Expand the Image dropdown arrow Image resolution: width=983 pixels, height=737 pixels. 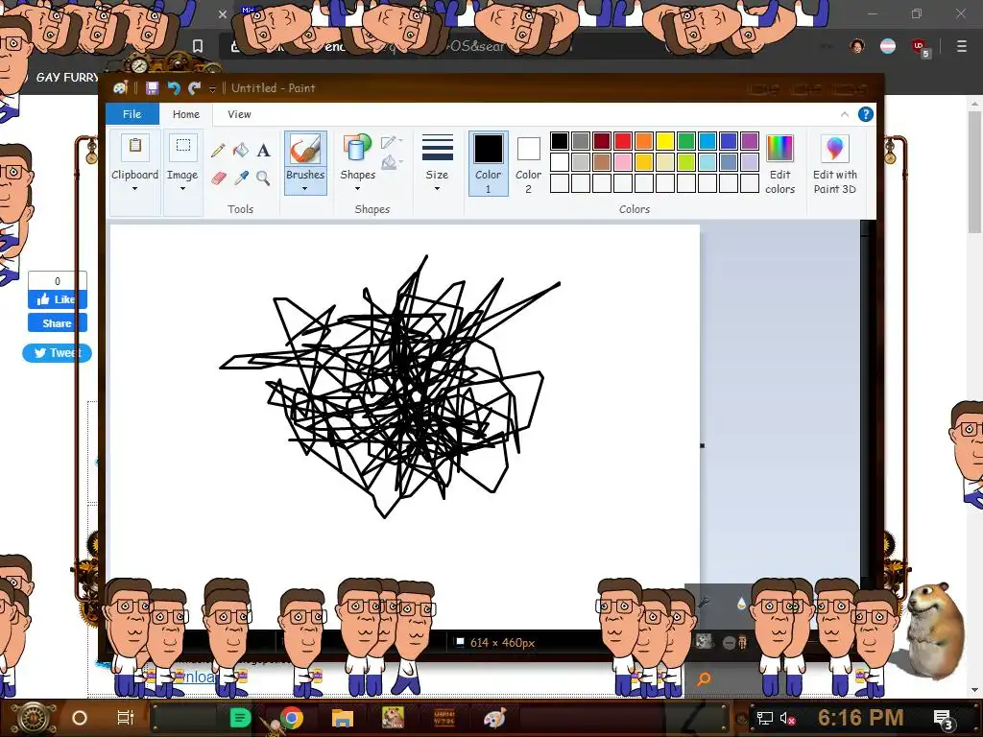[x=183, y=189]
